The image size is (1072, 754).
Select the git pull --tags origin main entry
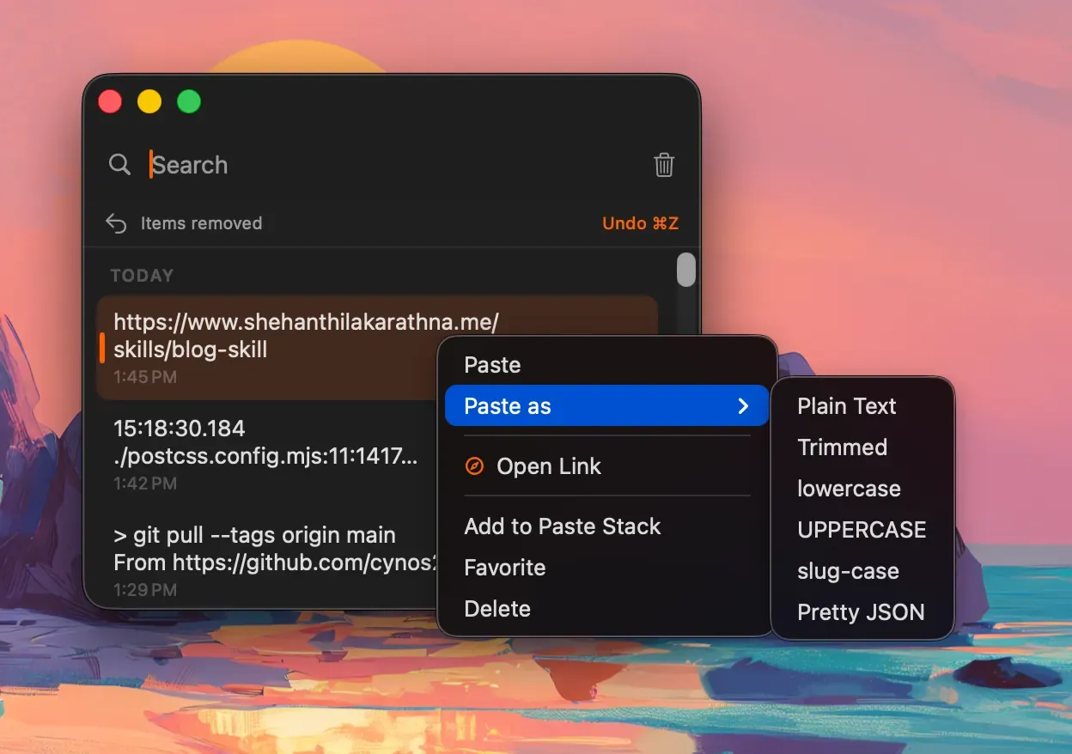tap(268, 561)
